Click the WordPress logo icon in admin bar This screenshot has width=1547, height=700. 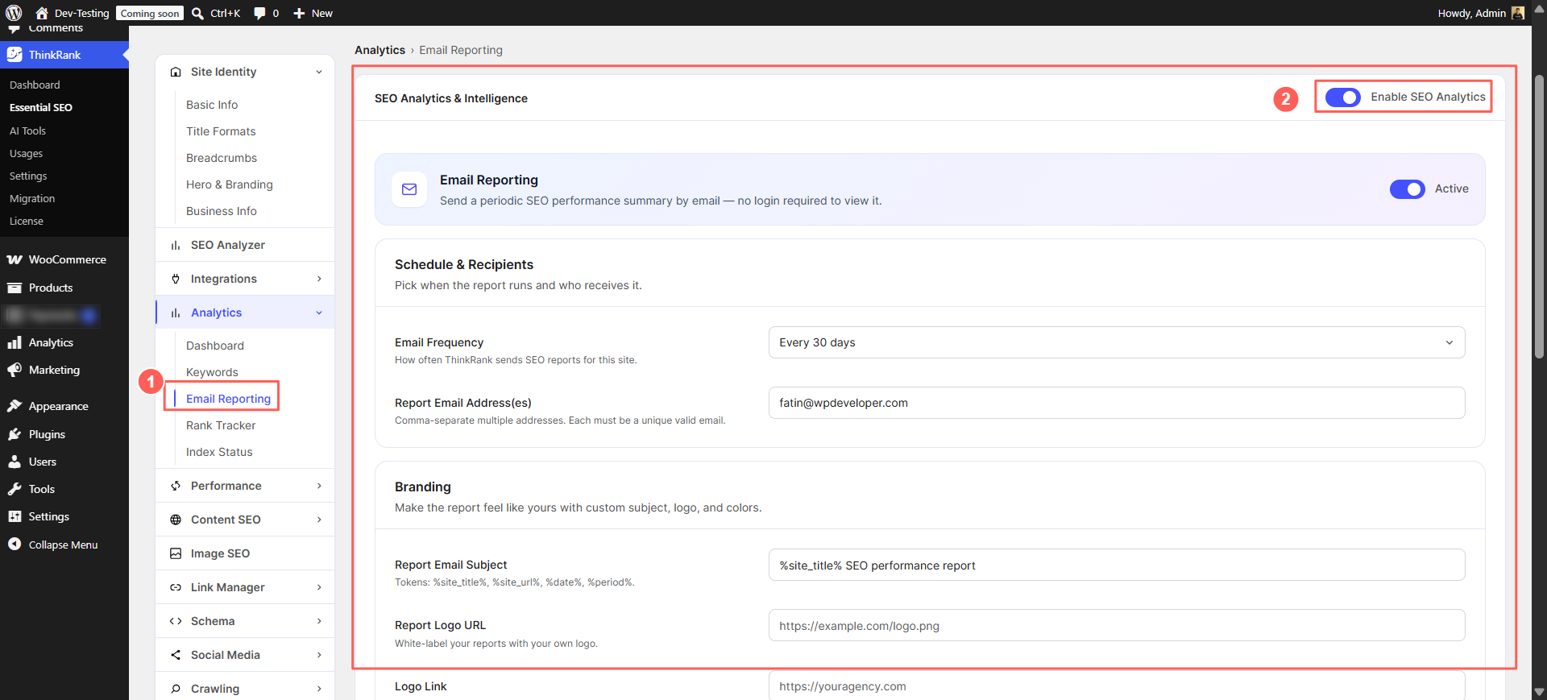coord(14,13)
